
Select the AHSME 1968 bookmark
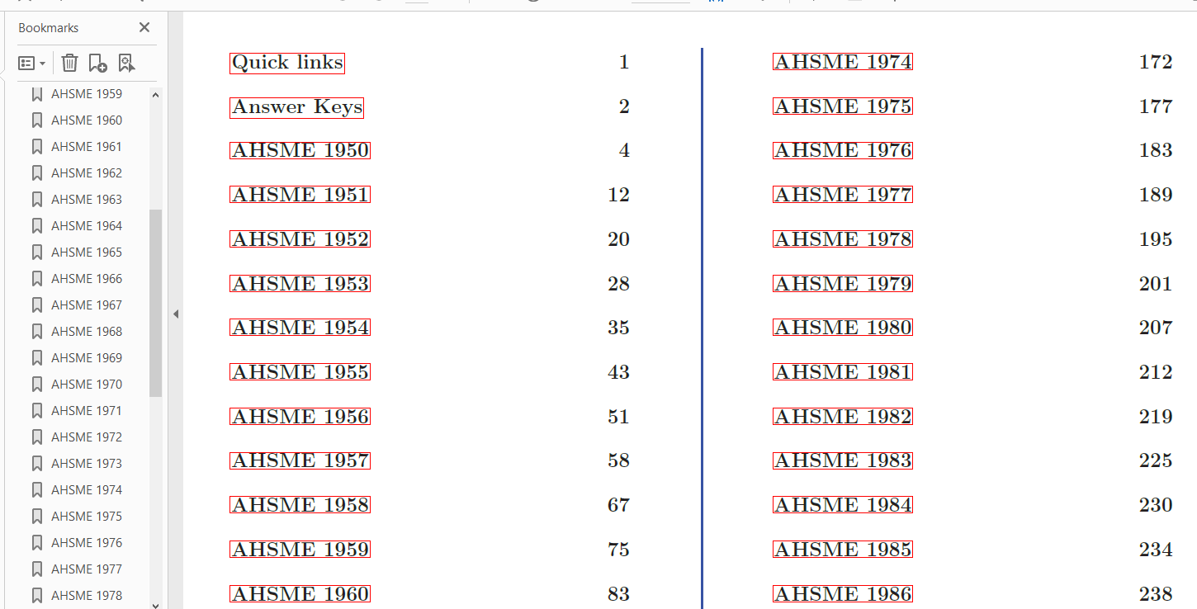click(x=86, y=331)
